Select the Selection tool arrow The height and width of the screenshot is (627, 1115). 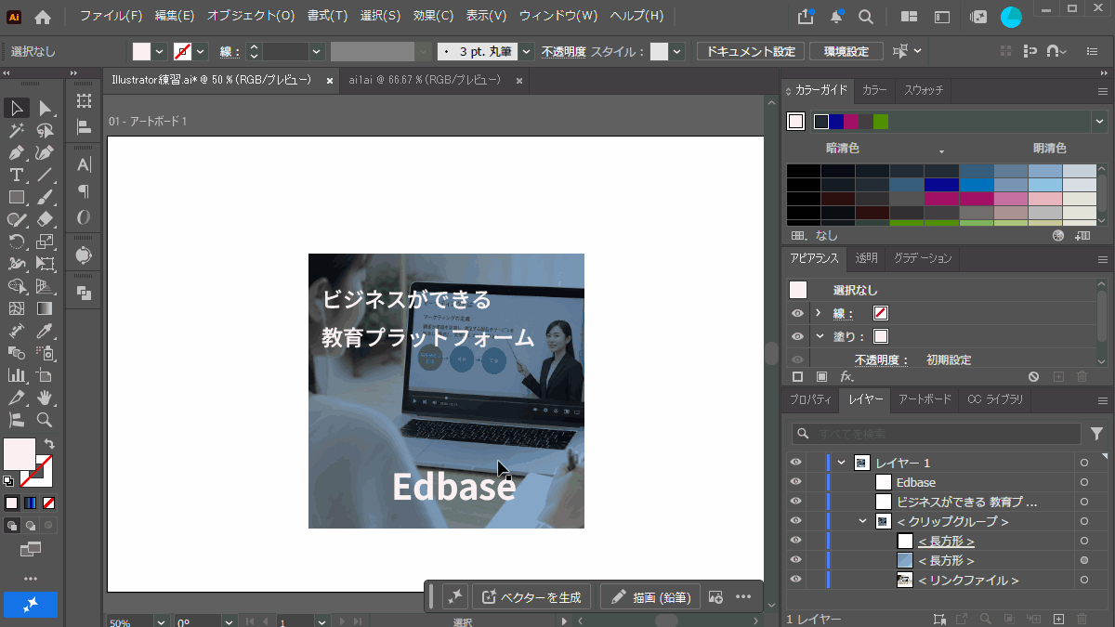point(17,109)
